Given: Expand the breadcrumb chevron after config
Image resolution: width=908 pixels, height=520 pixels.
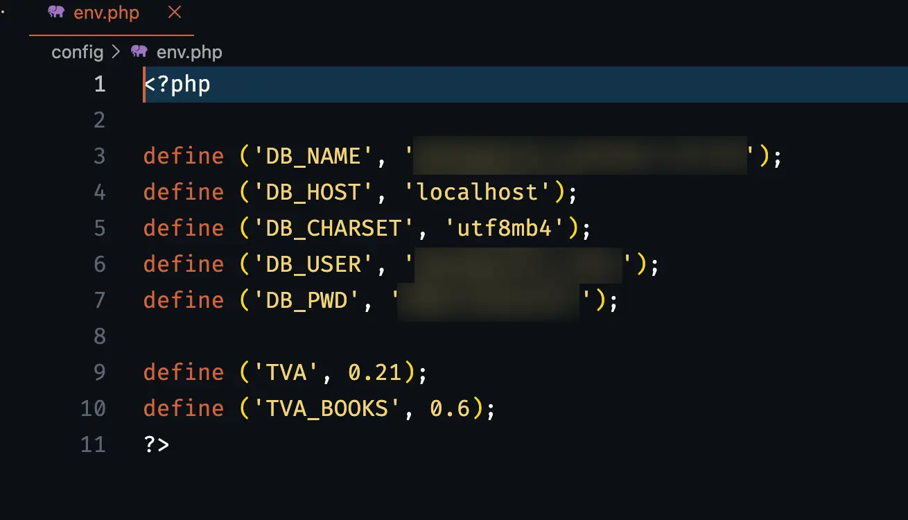Looking at the screenshot, I should (115, 52).
